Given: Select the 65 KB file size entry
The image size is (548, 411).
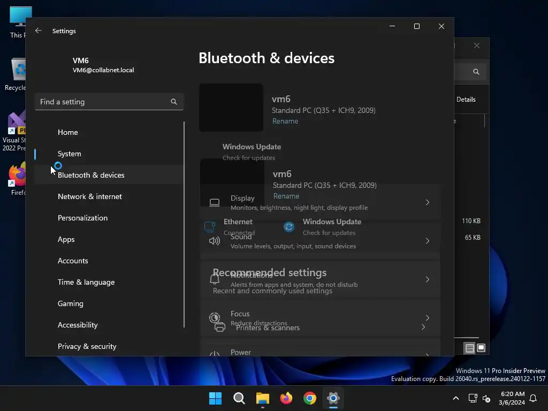Looking at the screenshot, I should [x=473, y=237].
